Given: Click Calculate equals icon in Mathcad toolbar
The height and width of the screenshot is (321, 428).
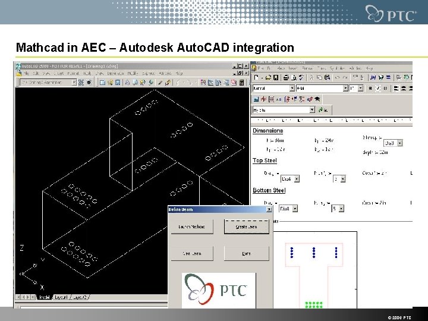Looking at the screenshot, I should [388, 77].
